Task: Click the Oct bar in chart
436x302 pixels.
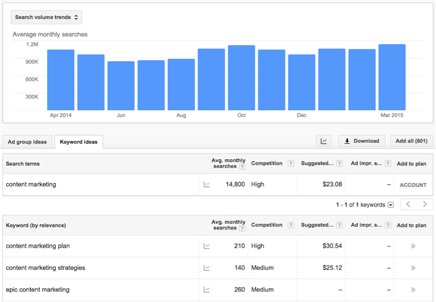Action: [x=242, y=78]
